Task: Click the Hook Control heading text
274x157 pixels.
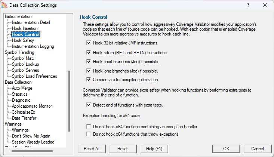Action: [93, 17]
